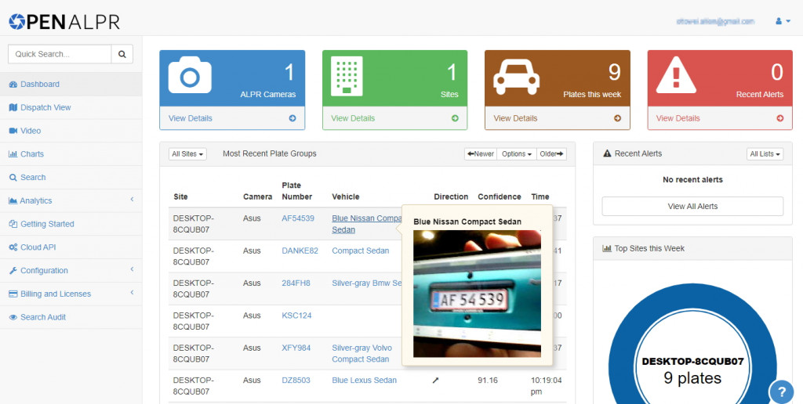Click the car icon on Plates card
Image resolution: width=803 pixels, height=404 pixels.
[x=516, y=78]
